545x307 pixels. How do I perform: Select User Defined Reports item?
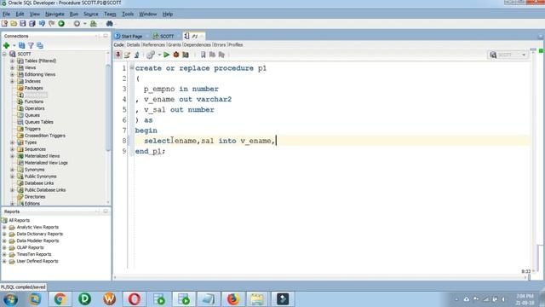(37, 261)
